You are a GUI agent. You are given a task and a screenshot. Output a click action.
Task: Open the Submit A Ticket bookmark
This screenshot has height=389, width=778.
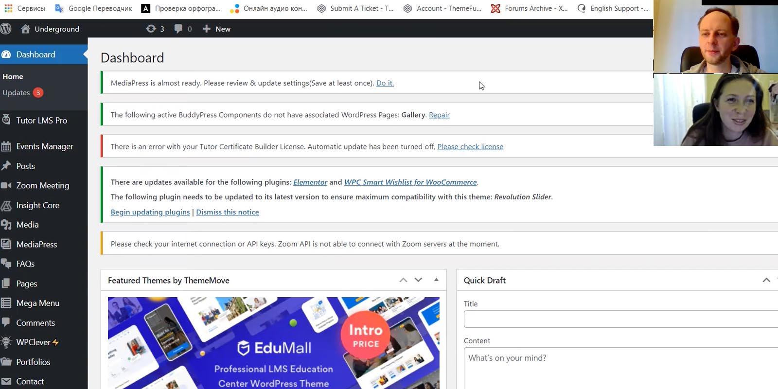[x=355, y=8]
